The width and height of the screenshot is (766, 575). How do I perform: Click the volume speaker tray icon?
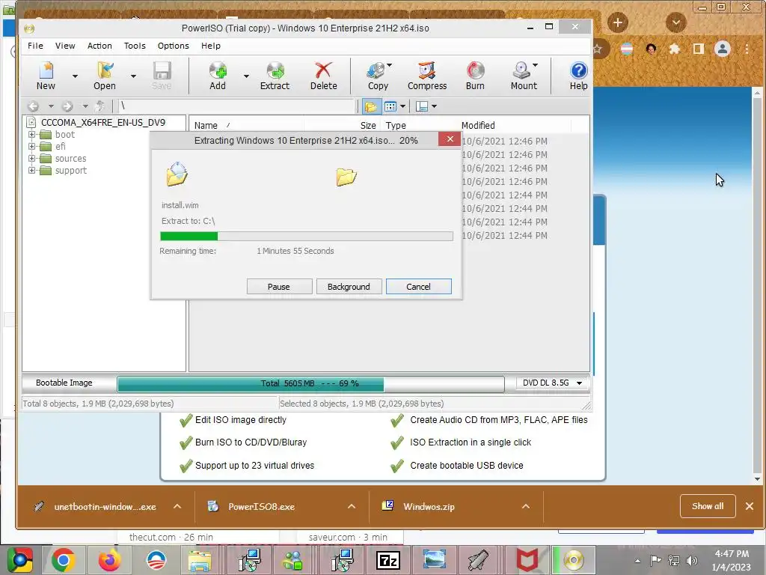click(691, 560)
